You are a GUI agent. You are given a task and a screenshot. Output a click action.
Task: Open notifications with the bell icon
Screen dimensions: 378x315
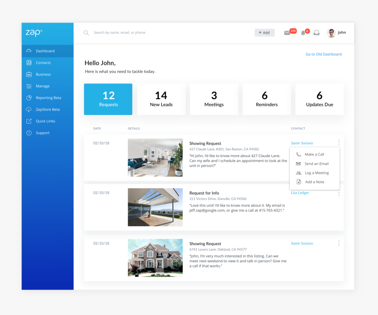coord(302,32)
